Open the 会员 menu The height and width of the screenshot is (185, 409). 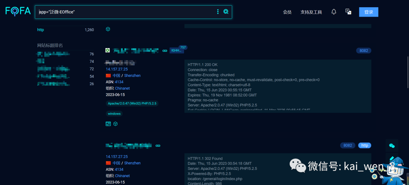click(287, 12)
